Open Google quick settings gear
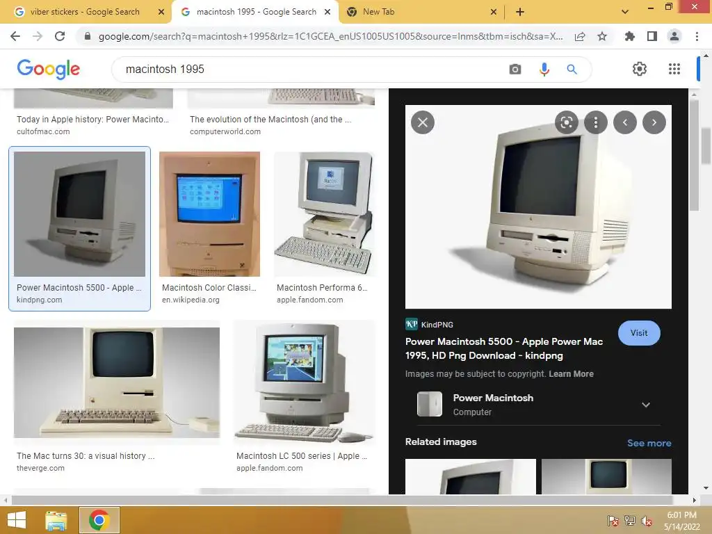This screenshot has height=534, width=712. pos(640,69)
